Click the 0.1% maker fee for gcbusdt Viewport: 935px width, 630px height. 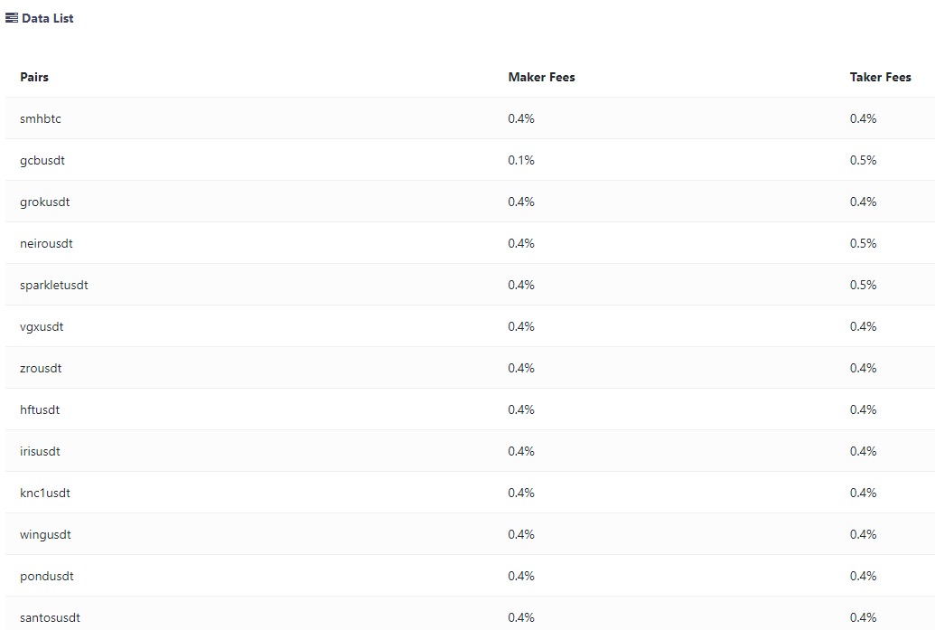521,161
